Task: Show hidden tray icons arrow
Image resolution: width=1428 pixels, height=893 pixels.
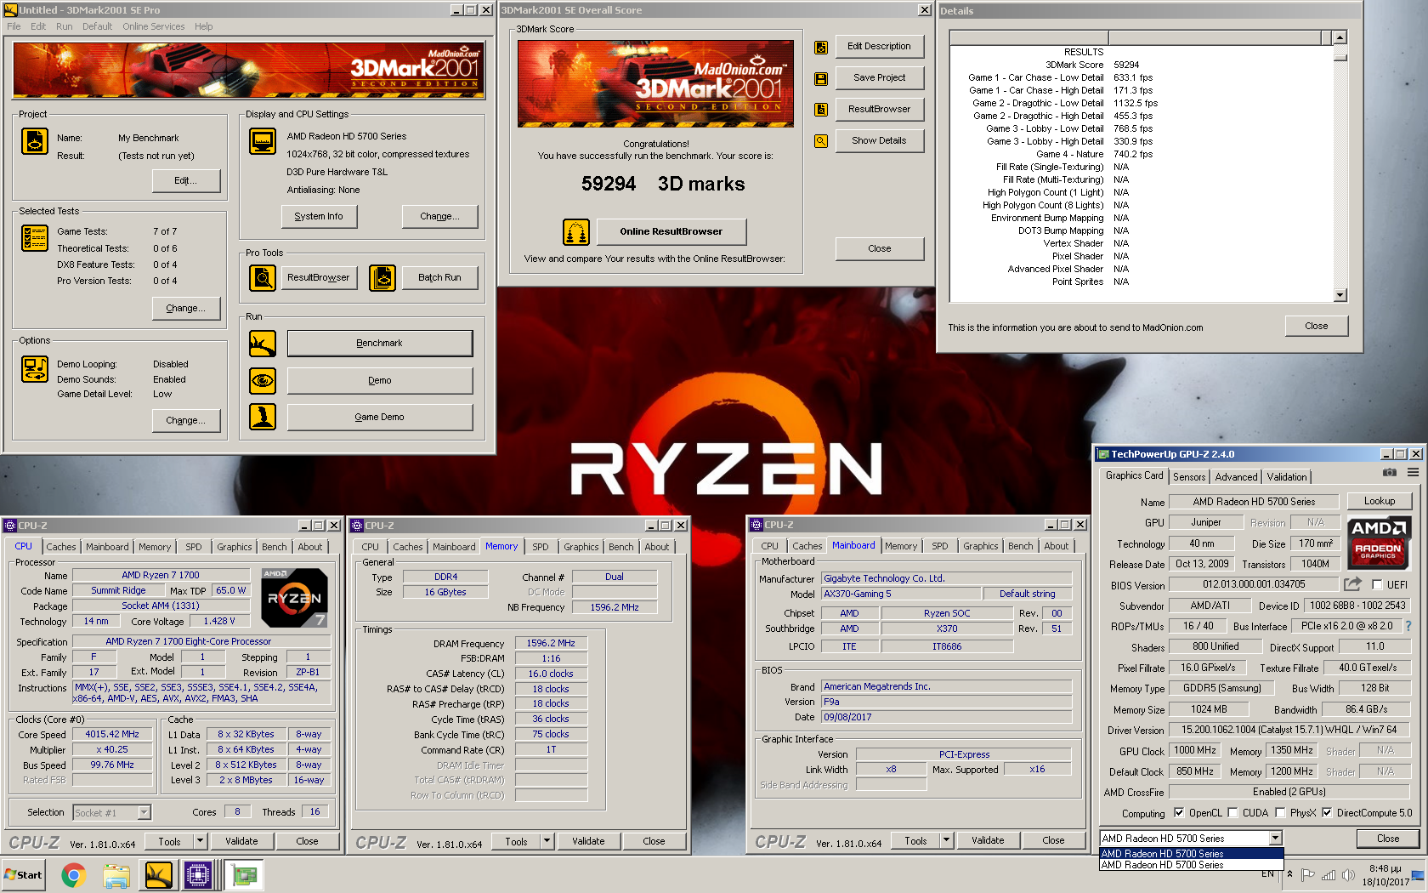Action: (1289, 874)
